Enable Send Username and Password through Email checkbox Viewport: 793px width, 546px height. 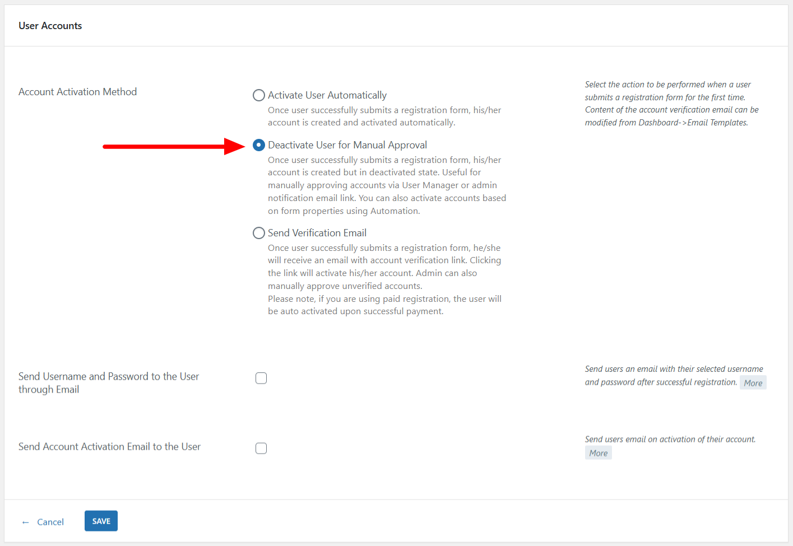click(261, 379)
